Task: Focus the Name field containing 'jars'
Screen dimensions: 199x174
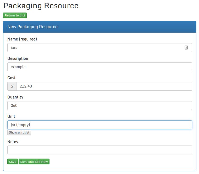Action: [94, 48]
